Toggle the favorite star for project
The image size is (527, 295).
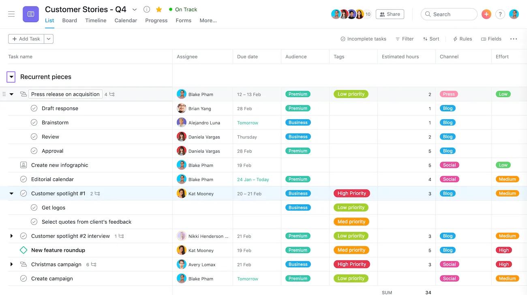tap(159, 9)
